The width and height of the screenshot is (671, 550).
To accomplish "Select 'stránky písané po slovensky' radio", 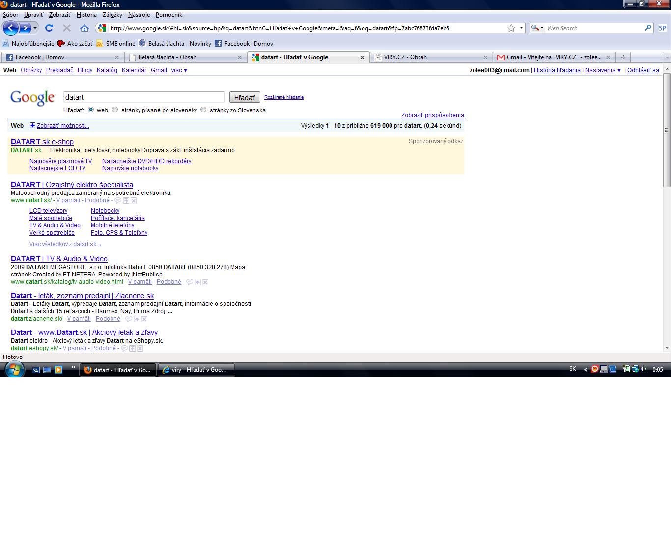I will click(x=115, y=110).
